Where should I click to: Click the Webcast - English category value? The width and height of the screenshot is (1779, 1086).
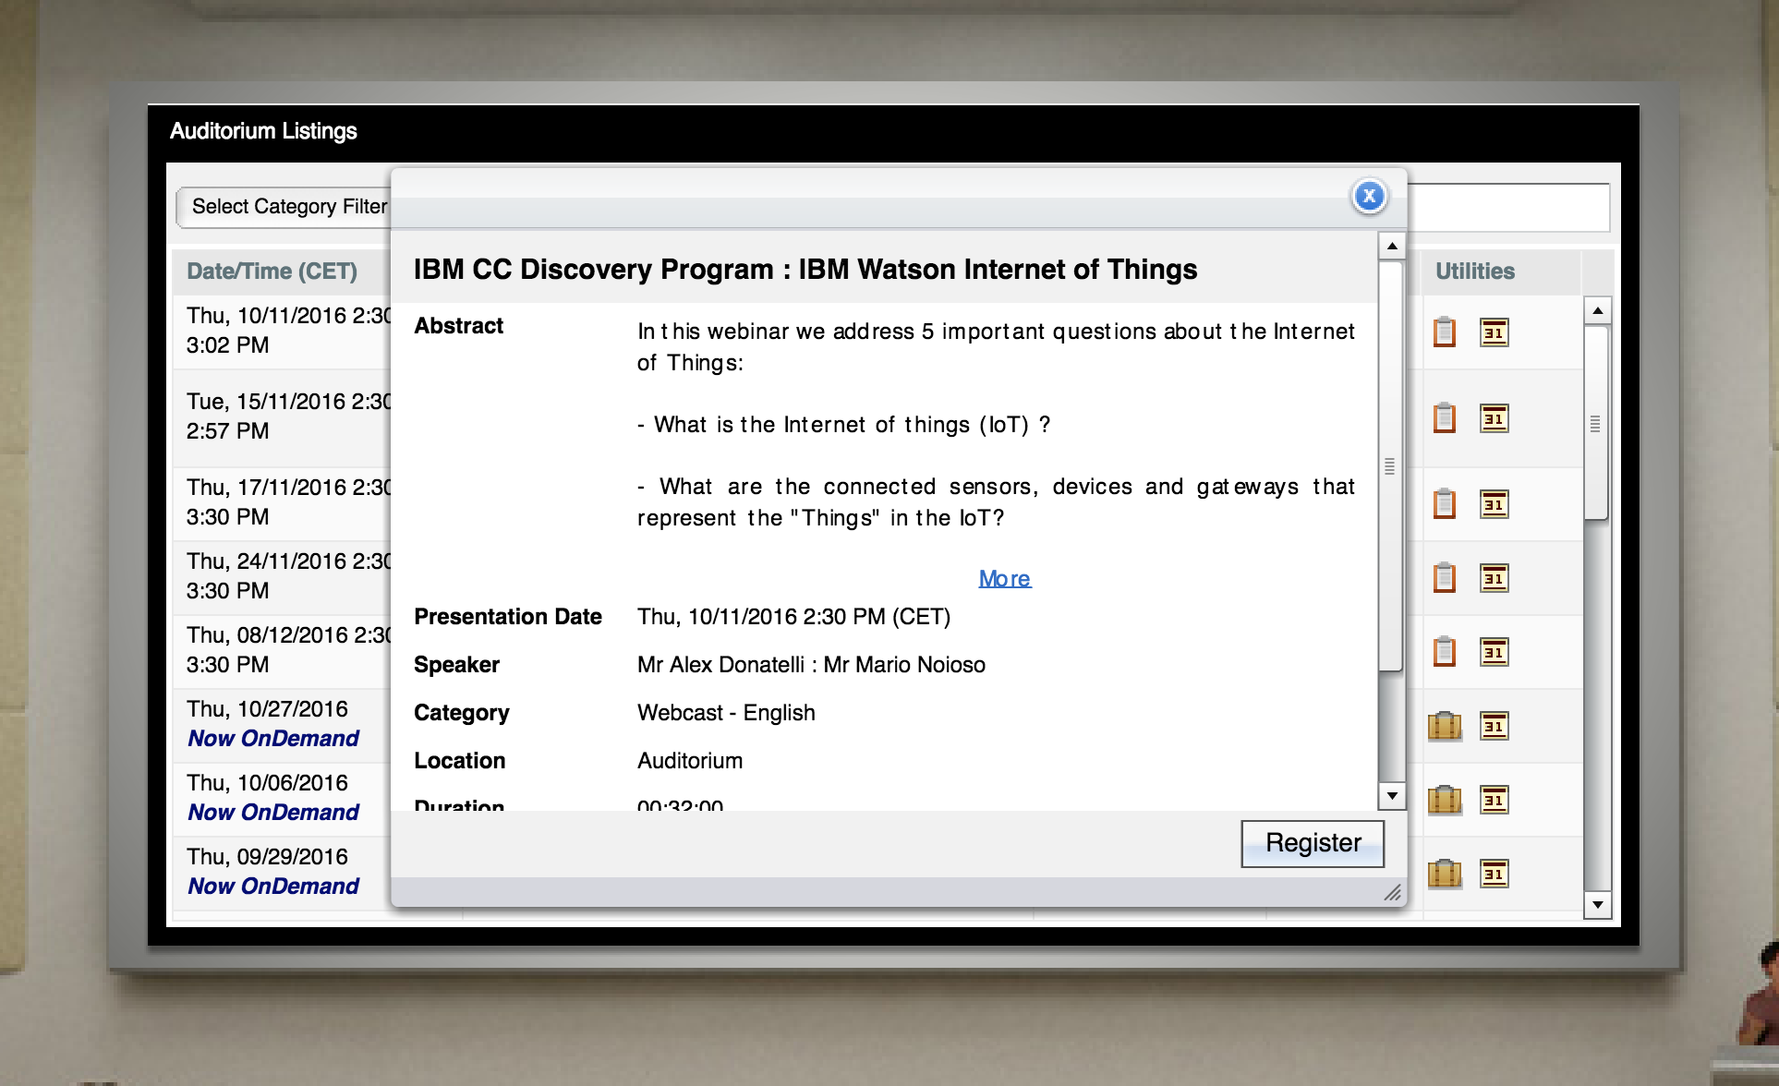click(726, 713)
